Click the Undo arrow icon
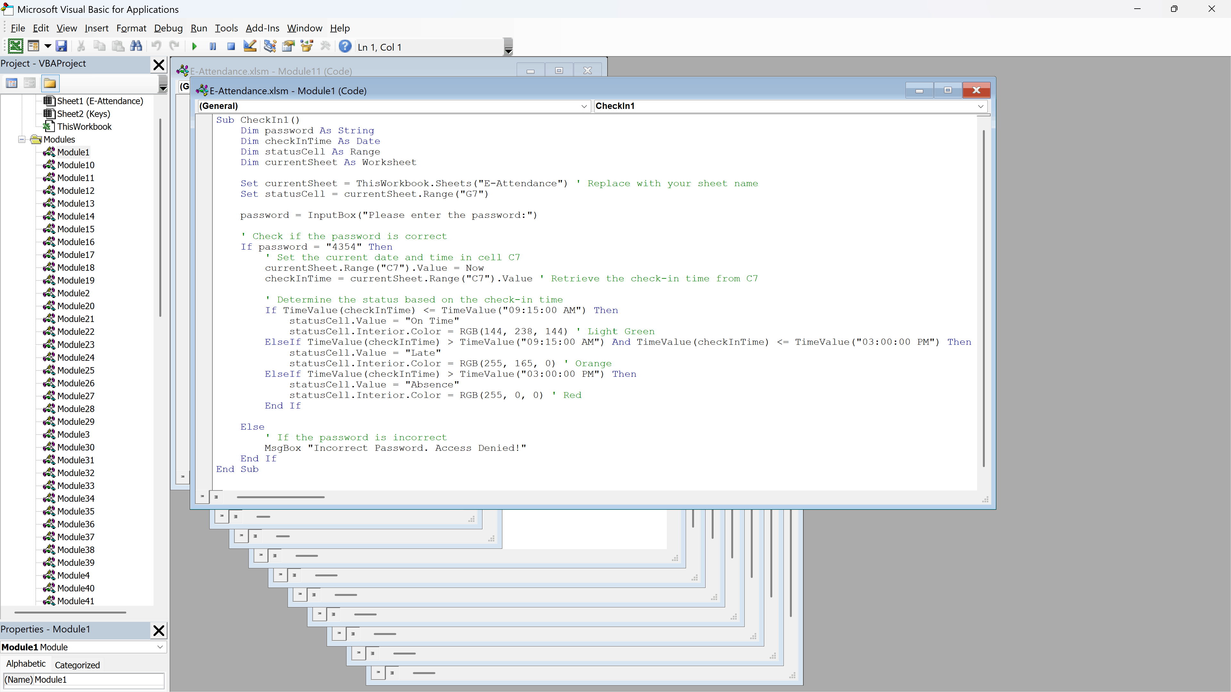The height and width of the screenshot is (692, 1231). [156, 46]
